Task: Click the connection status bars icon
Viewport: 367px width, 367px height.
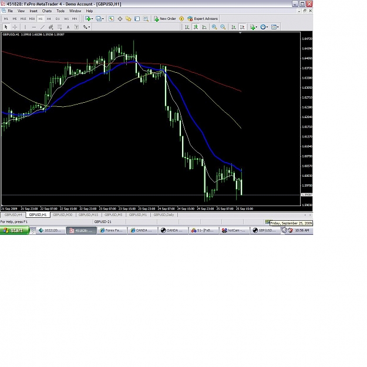Action: [x=267, y=221]
